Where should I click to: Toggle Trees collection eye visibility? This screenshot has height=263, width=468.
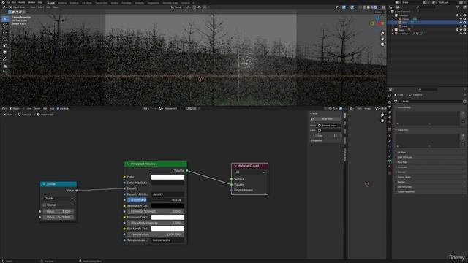point(461,30)
